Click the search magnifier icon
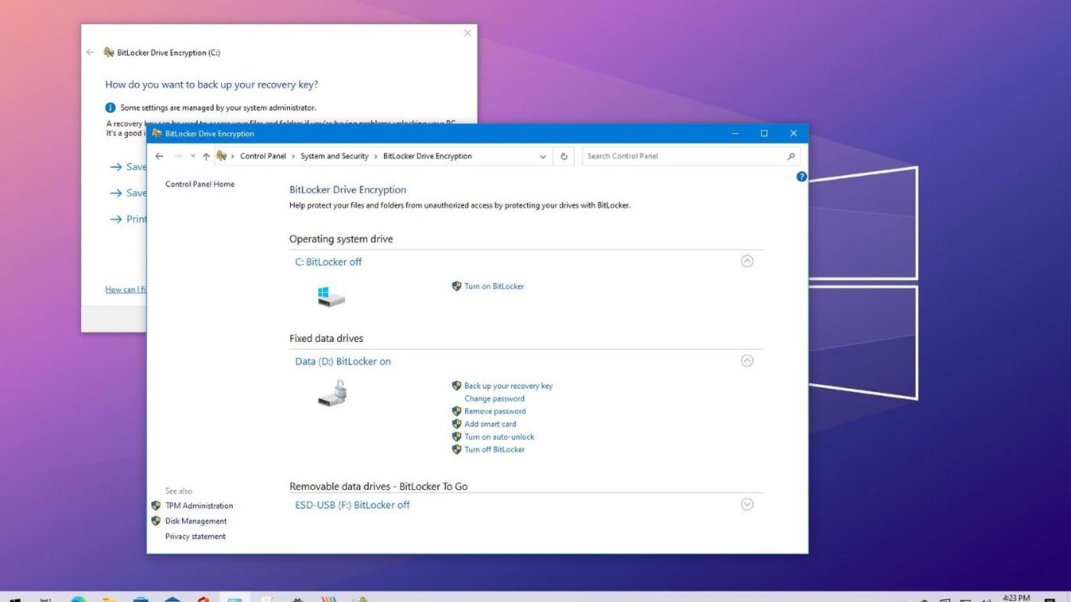The width and height of the screenshot is (1071, 602). pyautogui.click(x=790, y=156)
